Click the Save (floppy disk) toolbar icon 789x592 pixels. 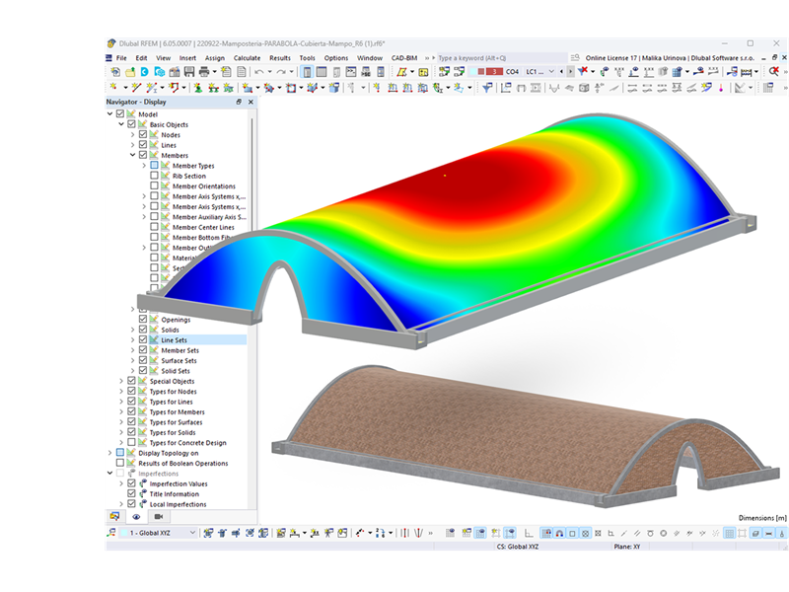pyautogui.click(x=189, y=72)
